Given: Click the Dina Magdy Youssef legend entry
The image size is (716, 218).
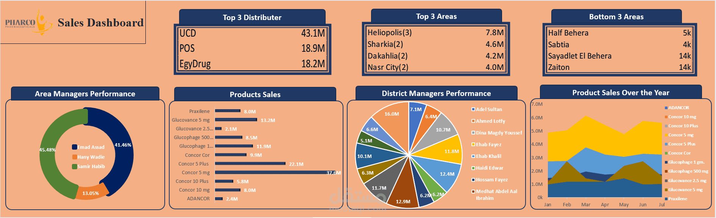Looking at the screenshot, I should 496,133.
